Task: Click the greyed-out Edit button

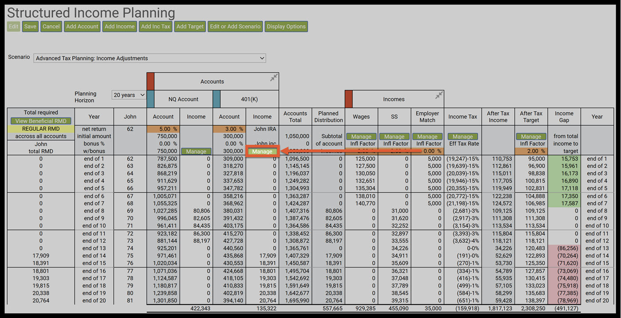Action: [14, 27]
